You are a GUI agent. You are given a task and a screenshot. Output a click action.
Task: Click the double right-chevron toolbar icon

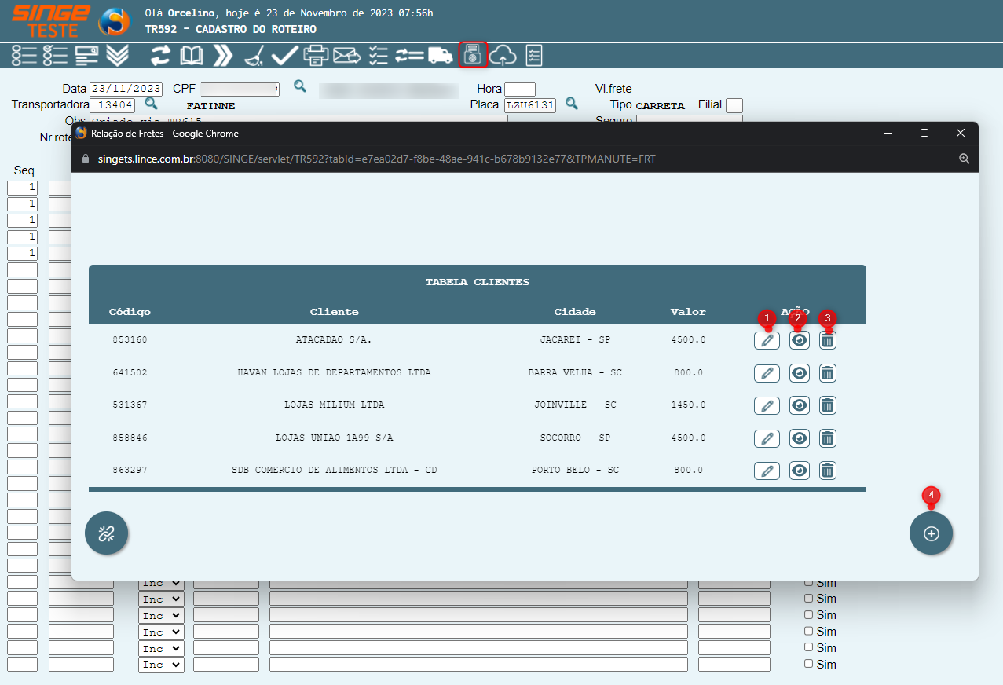[x=223, y=55]
